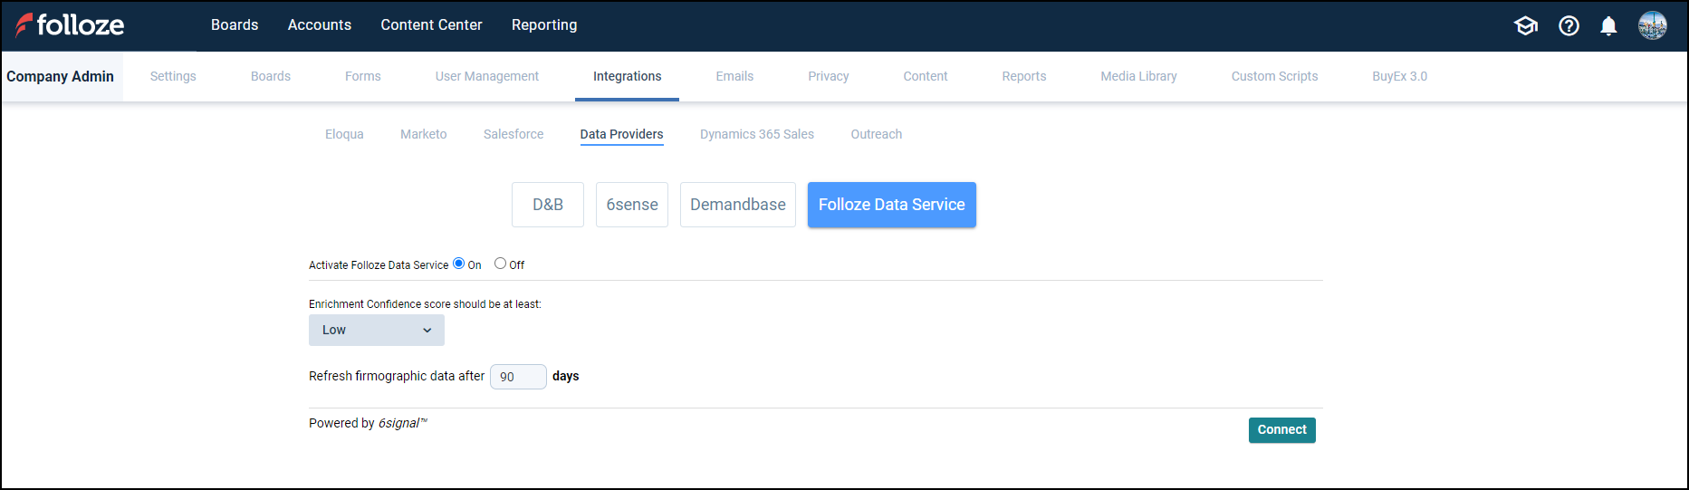Viewport: 1689px width, 490px height.
Task: Choose the Demandbase provider button
Action: pyautogui.click(x=737, y=205)
